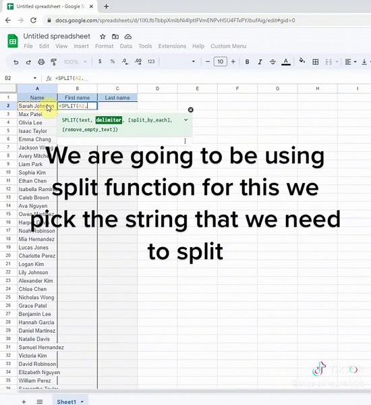Open the Insert menu

tap(81, 46)
